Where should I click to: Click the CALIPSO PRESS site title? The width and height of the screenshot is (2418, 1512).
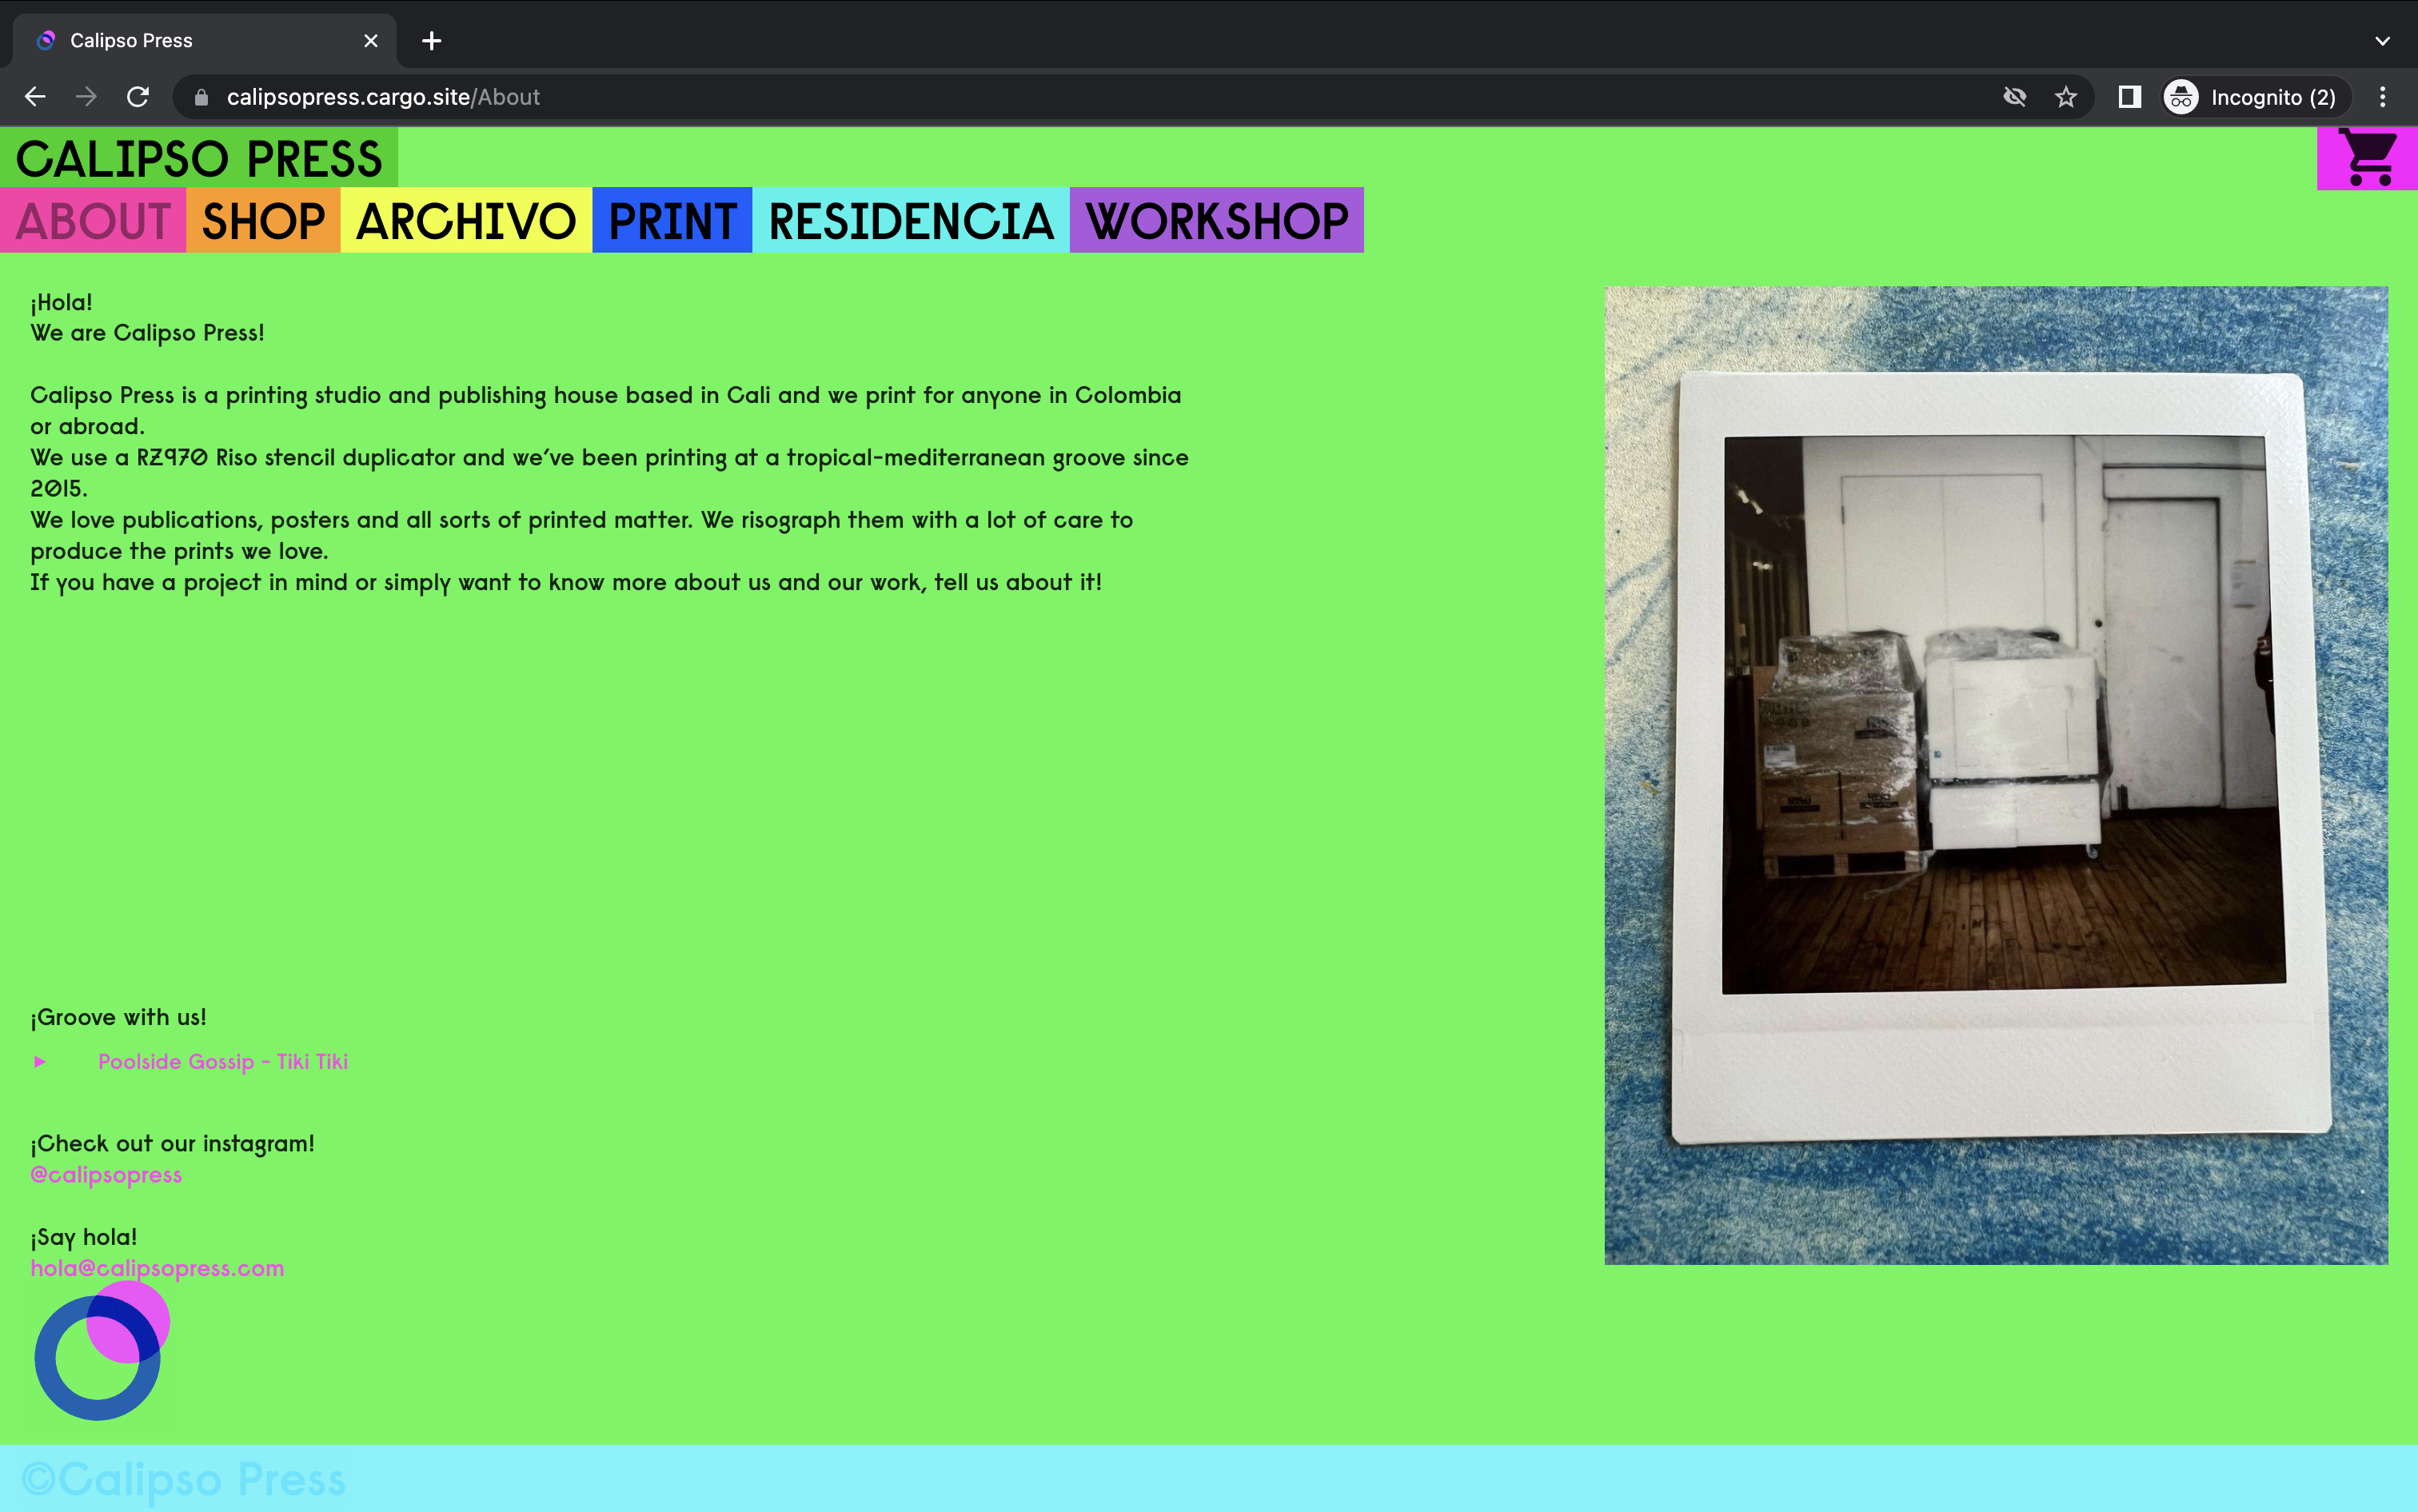pos(199,158)
